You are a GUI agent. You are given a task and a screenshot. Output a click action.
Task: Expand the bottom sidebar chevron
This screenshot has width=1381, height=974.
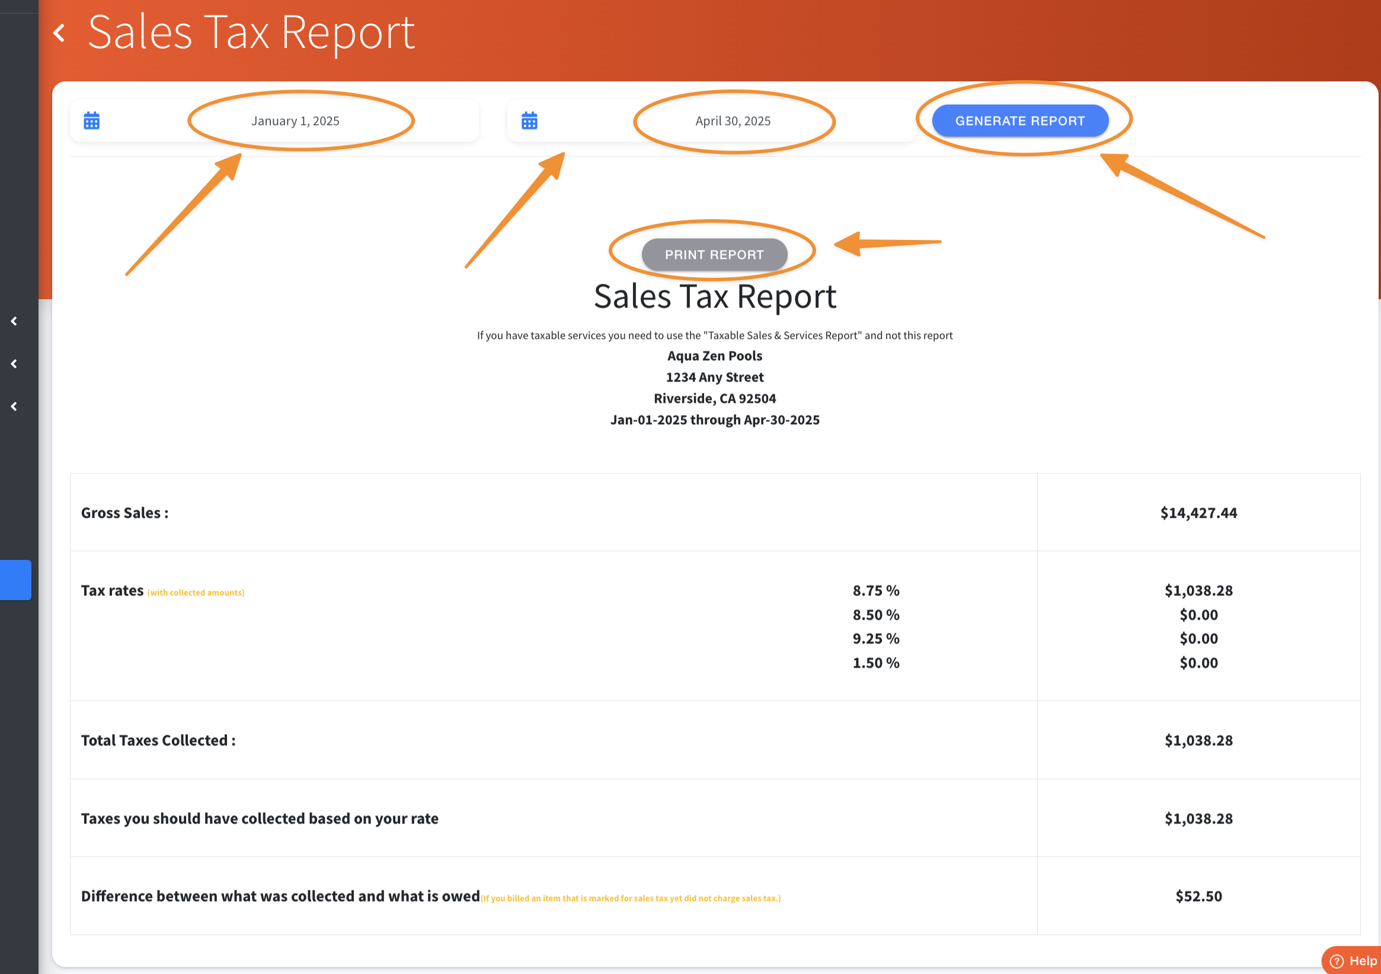pyautogui.click(x=14, y=406)
